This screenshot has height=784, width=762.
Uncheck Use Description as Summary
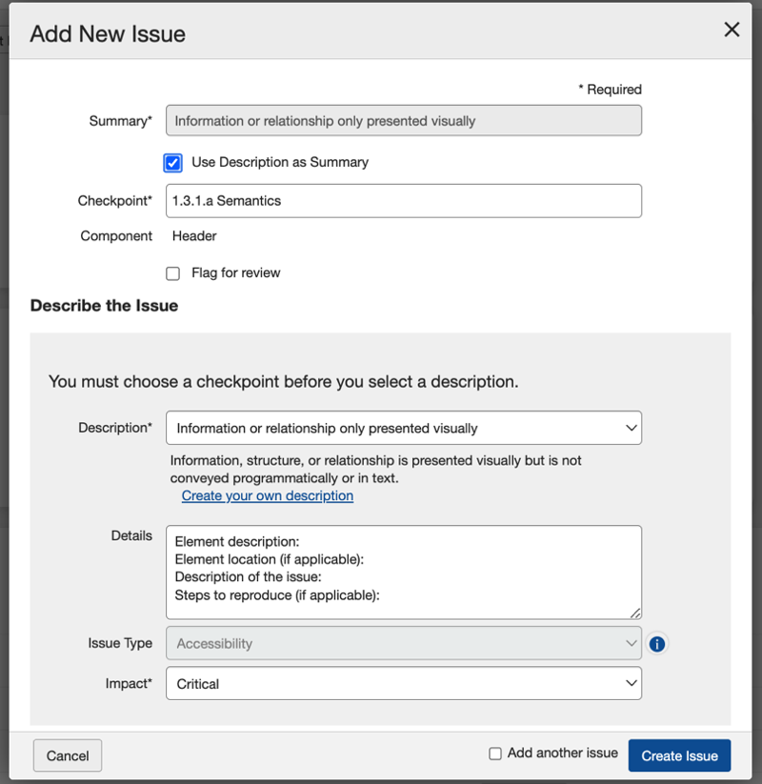pyautogui.click(x=172, y=162)
